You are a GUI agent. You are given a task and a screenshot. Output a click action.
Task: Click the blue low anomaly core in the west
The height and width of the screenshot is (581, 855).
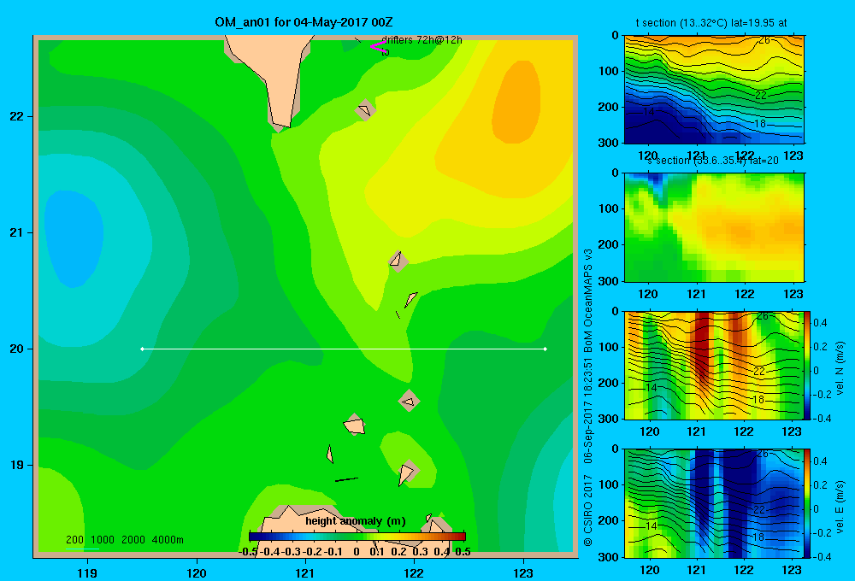(74, 238)
